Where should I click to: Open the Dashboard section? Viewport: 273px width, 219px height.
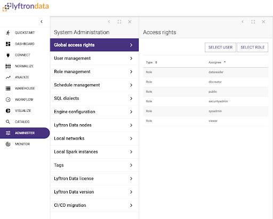coord(25,44)
